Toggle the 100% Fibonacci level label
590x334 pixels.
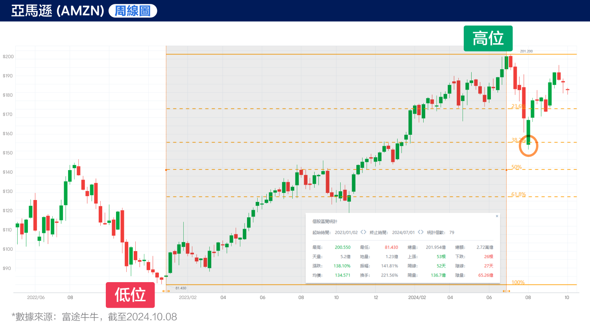click(519, 282)
